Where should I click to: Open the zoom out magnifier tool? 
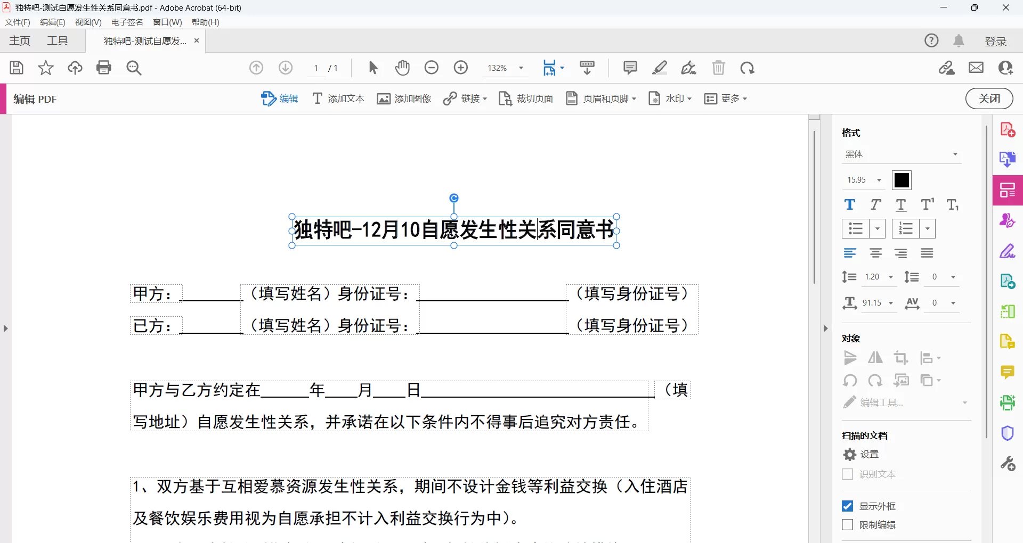(x=432, y=68)
